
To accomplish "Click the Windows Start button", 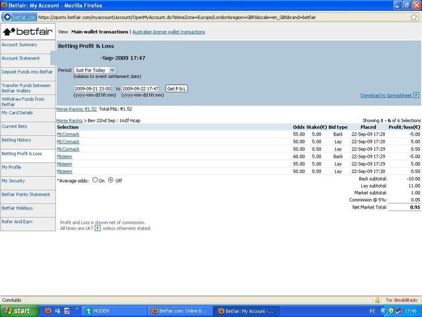I will [x=20, y=311].
